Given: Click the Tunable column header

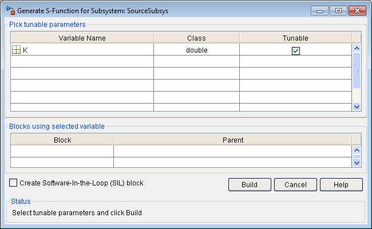Looking at the screenshot, I should tap(295, 38).
